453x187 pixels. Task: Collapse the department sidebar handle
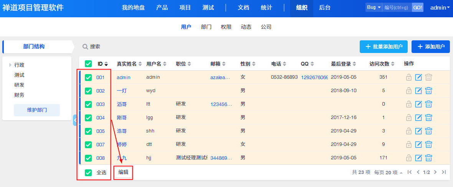click(x=75, y=120)
